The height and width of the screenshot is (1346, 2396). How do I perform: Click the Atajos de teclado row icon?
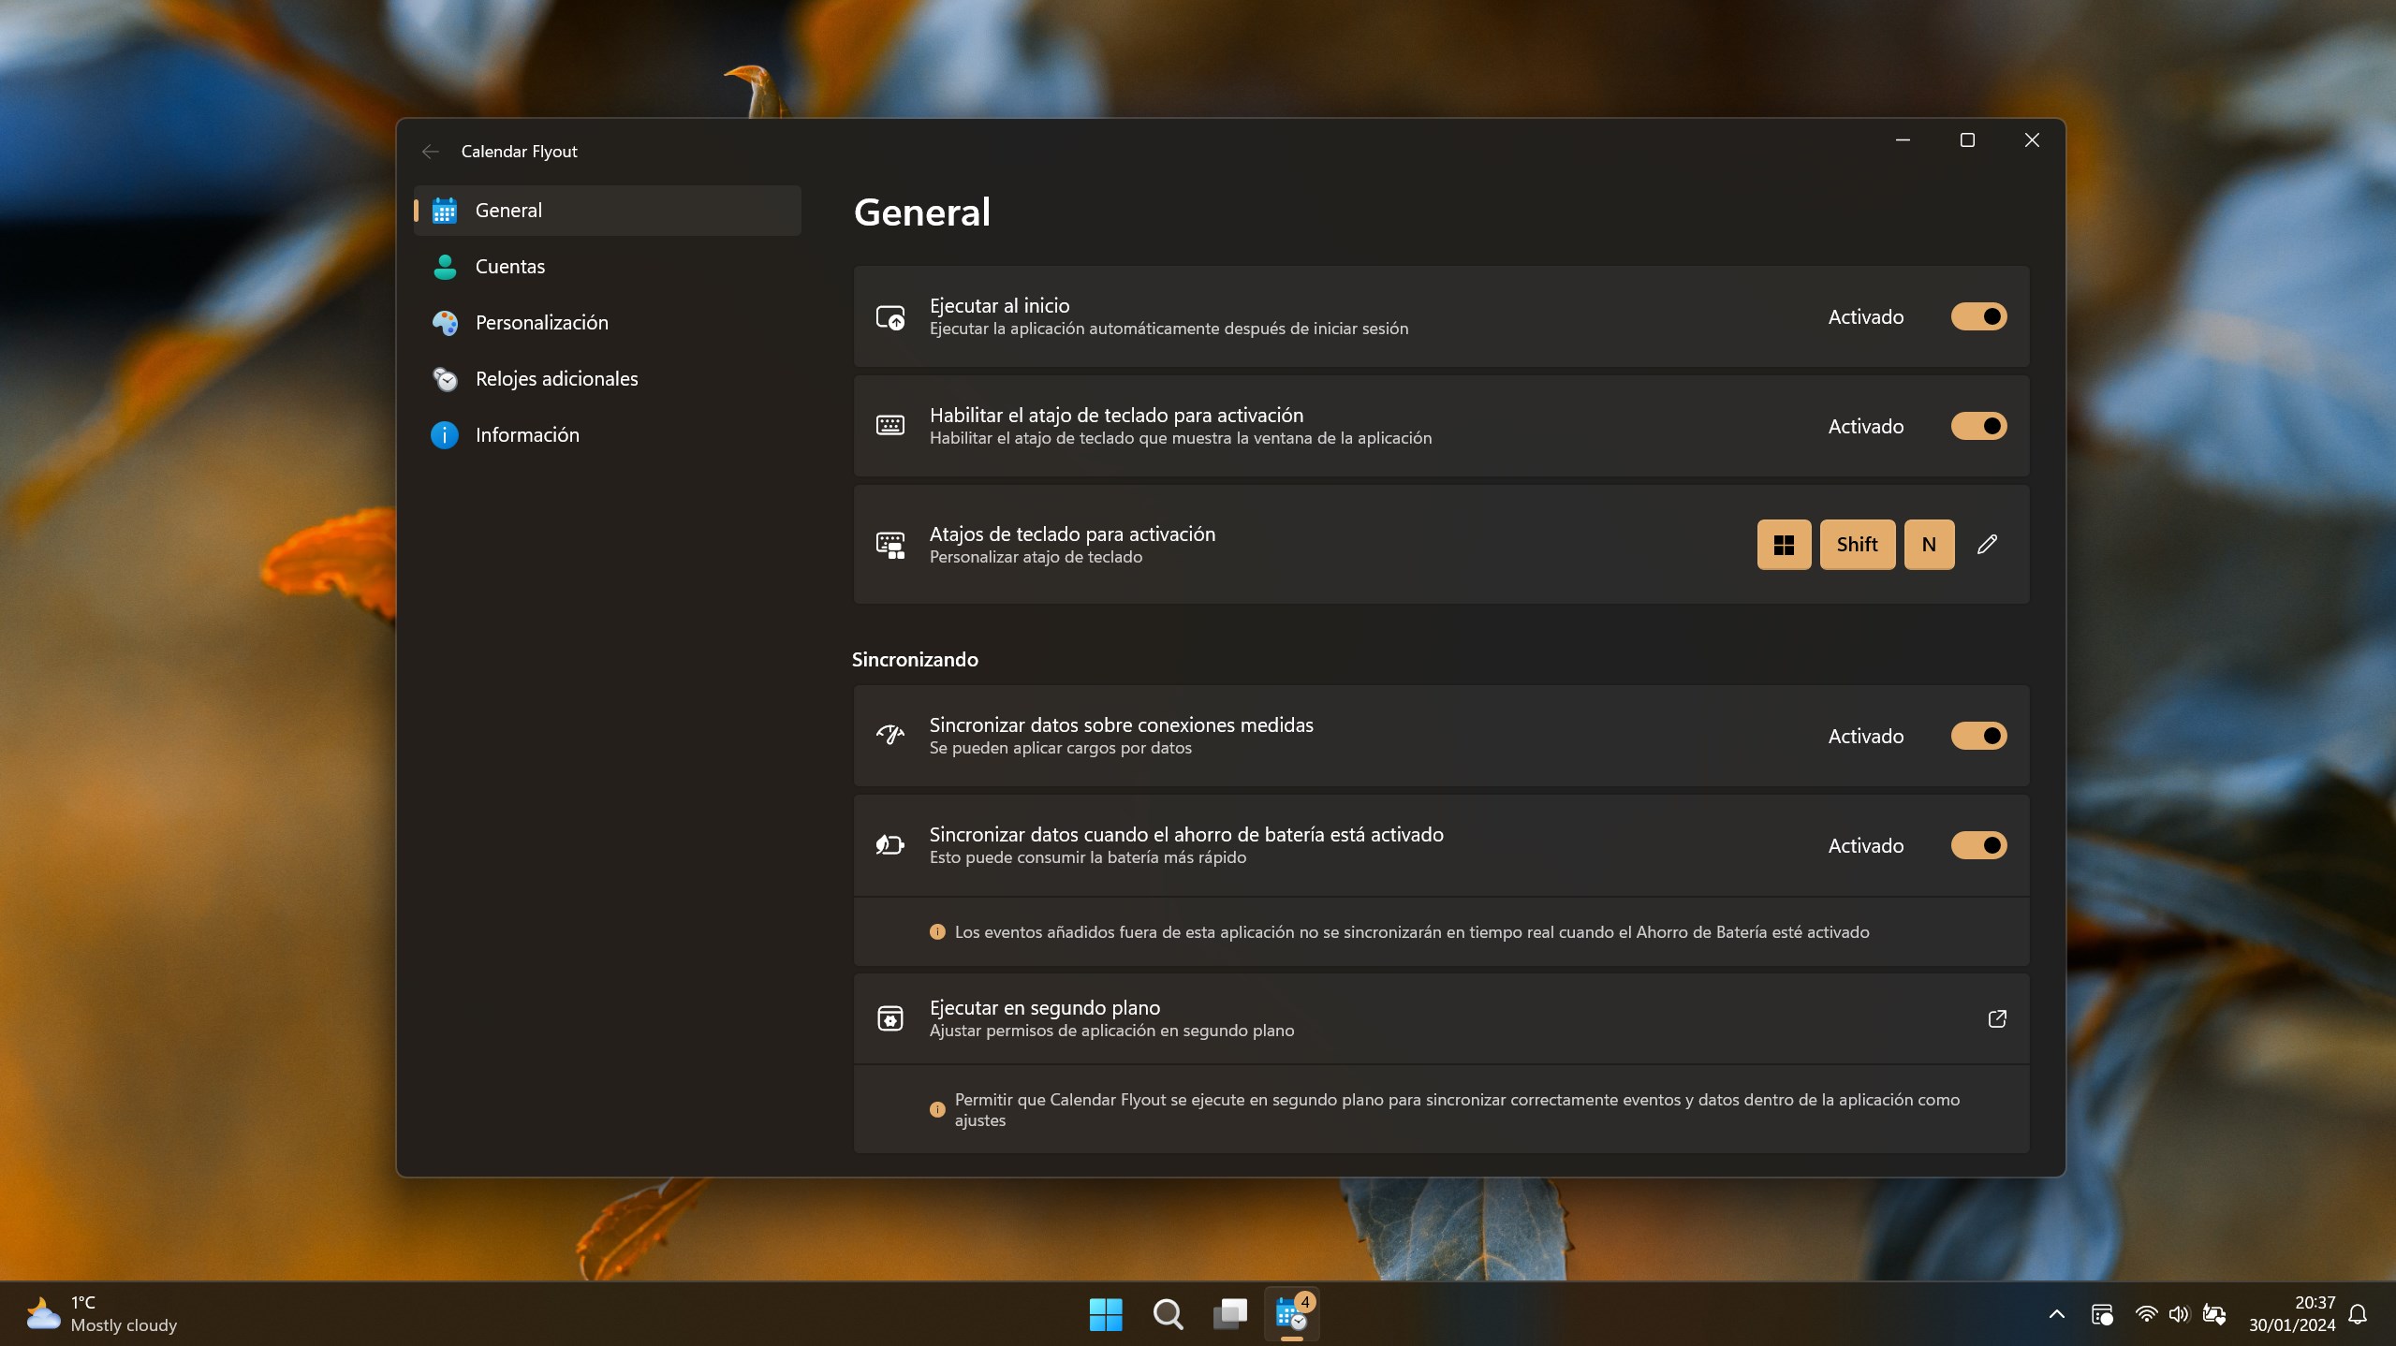[x=889, y=545]
